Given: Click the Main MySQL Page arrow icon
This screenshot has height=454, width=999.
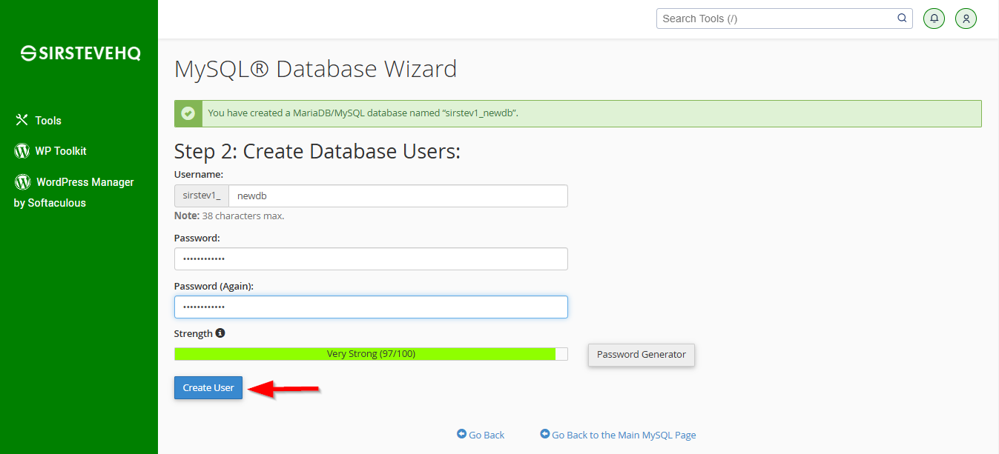Looking at the screenshot, I should tap(545, 434).
